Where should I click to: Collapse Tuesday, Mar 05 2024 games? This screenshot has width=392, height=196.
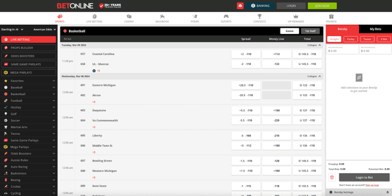[x=314, y=45]
